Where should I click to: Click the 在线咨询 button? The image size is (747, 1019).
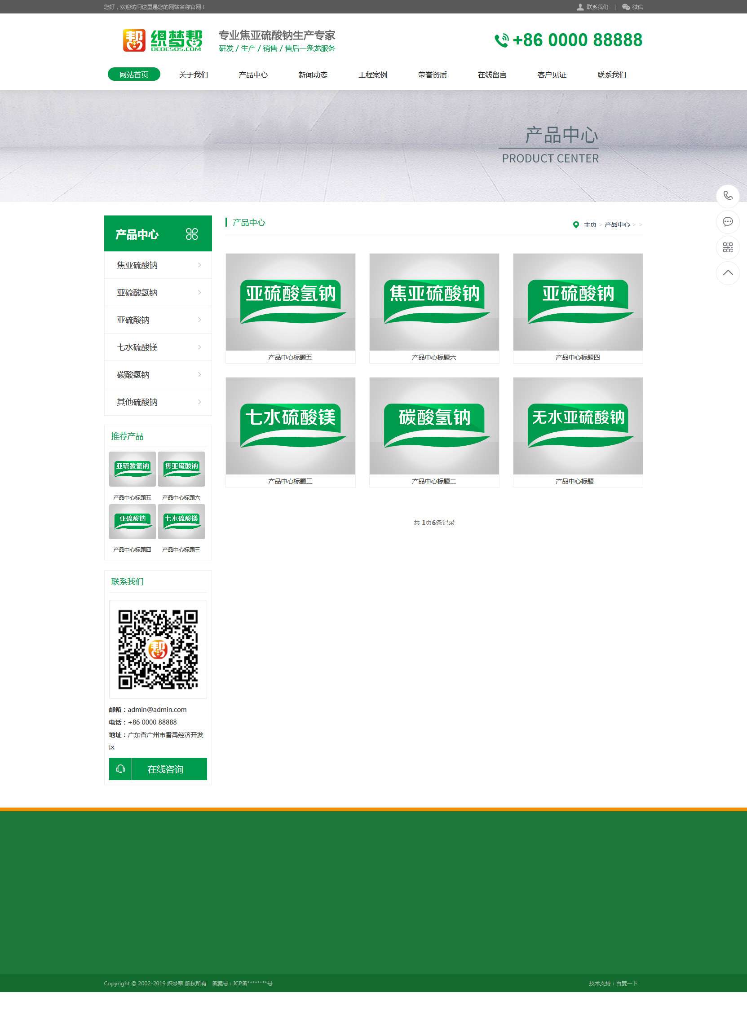point(158,769)
